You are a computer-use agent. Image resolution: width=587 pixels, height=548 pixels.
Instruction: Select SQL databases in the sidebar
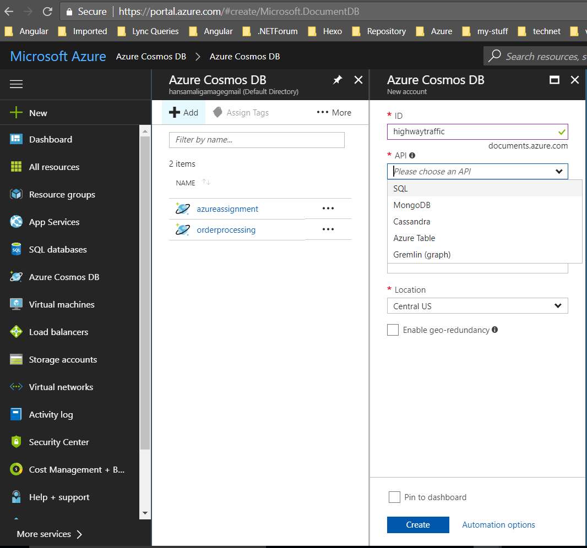click(57, 249)
